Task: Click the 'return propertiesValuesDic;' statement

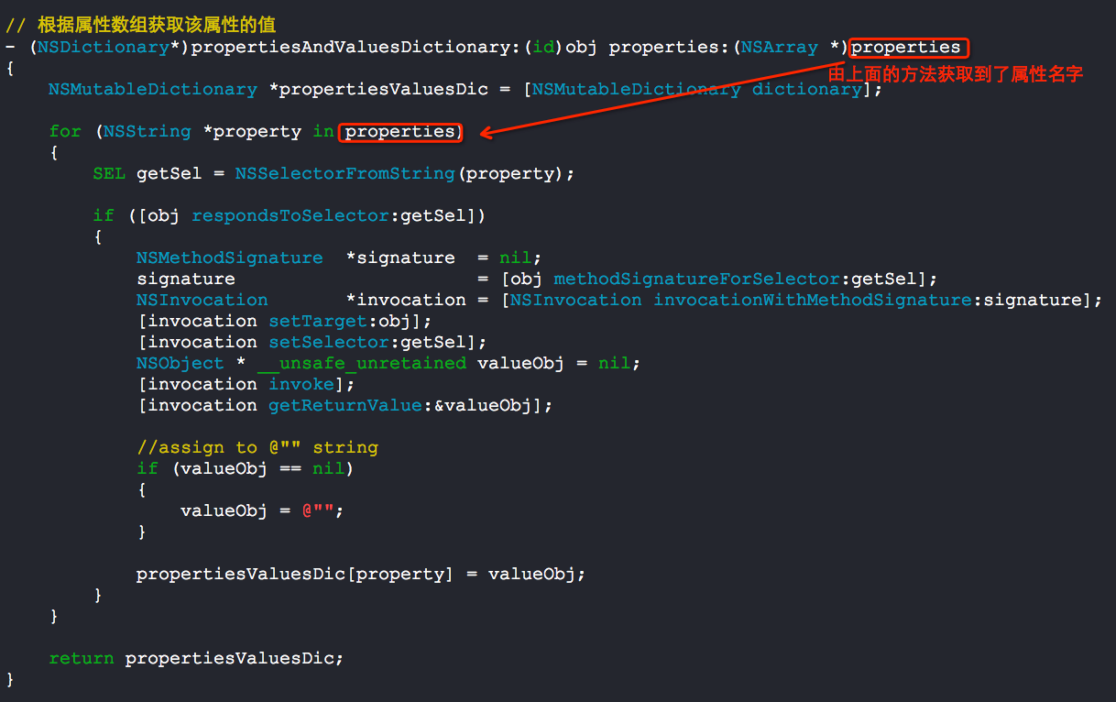Action: 197,658
